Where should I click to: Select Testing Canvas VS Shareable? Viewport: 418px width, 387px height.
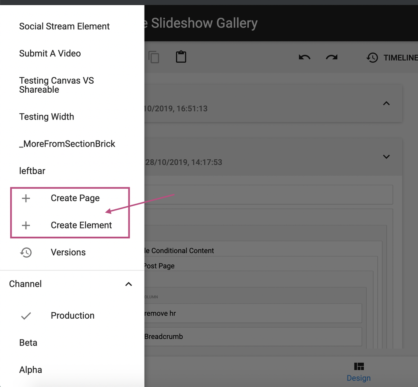coord(56,85)
